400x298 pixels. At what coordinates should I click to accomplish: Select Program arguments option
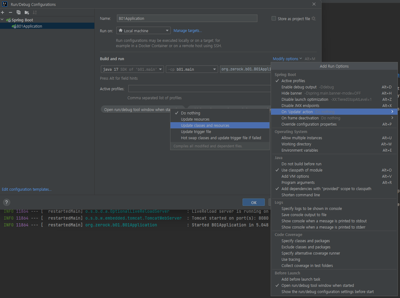[x=334, y=183]
